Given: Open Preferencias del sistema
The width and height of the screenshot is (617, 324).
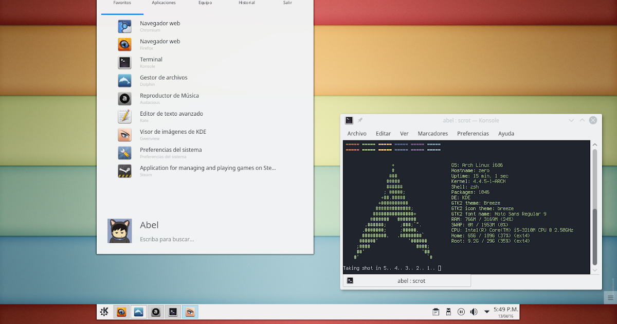Looking at the screenshot, I should pyautogui.click(x=171, y=152).
